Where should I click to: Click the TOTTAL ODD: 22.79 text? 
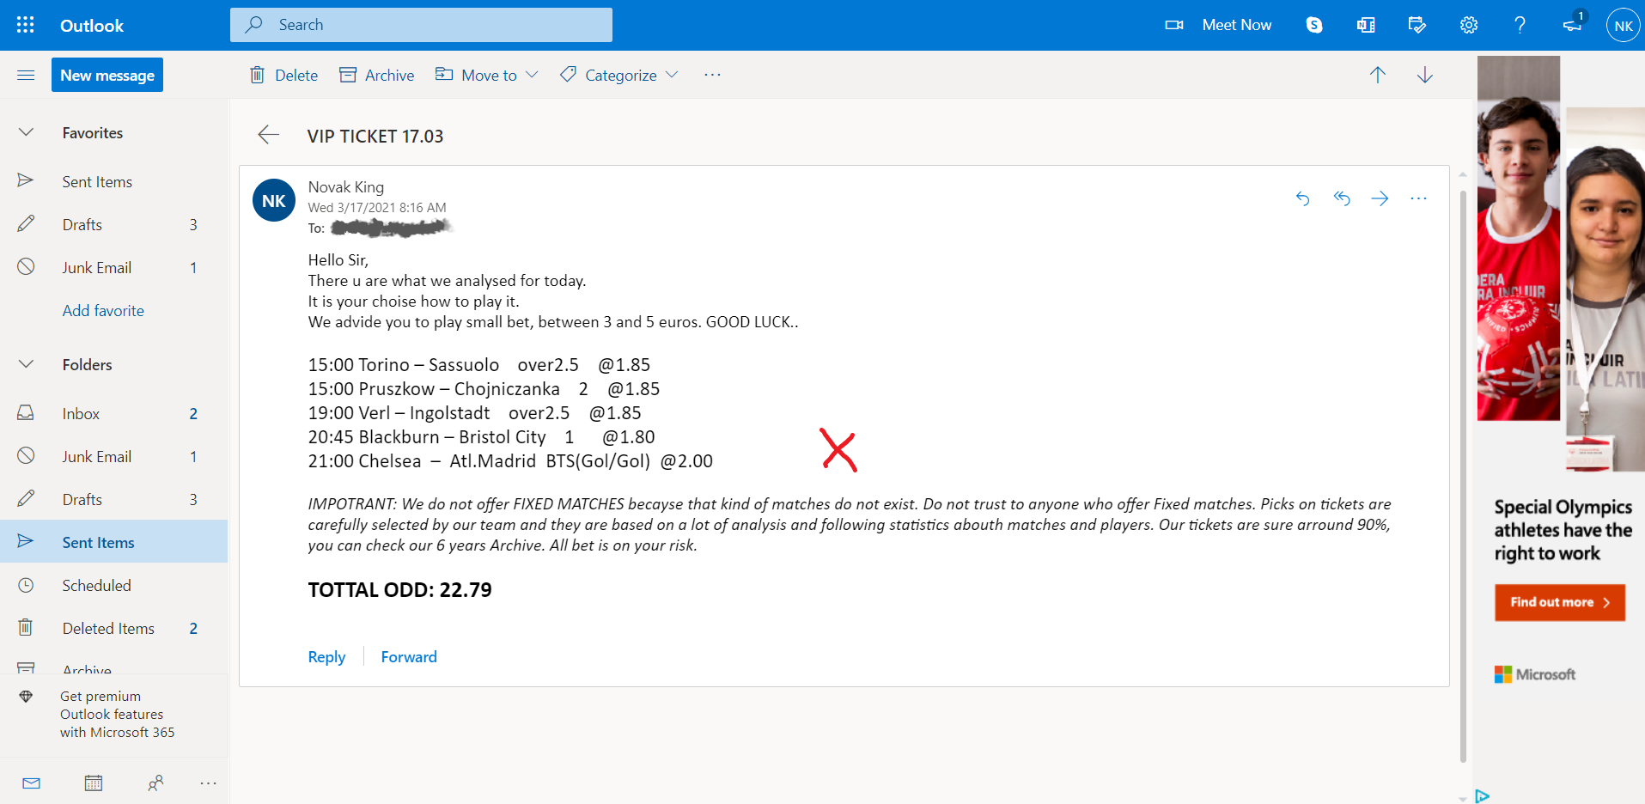click(x=400, y=589)
